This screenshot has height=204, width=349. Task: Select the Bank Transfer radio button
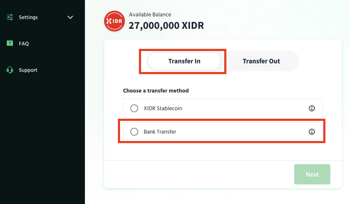click(134, 132)
